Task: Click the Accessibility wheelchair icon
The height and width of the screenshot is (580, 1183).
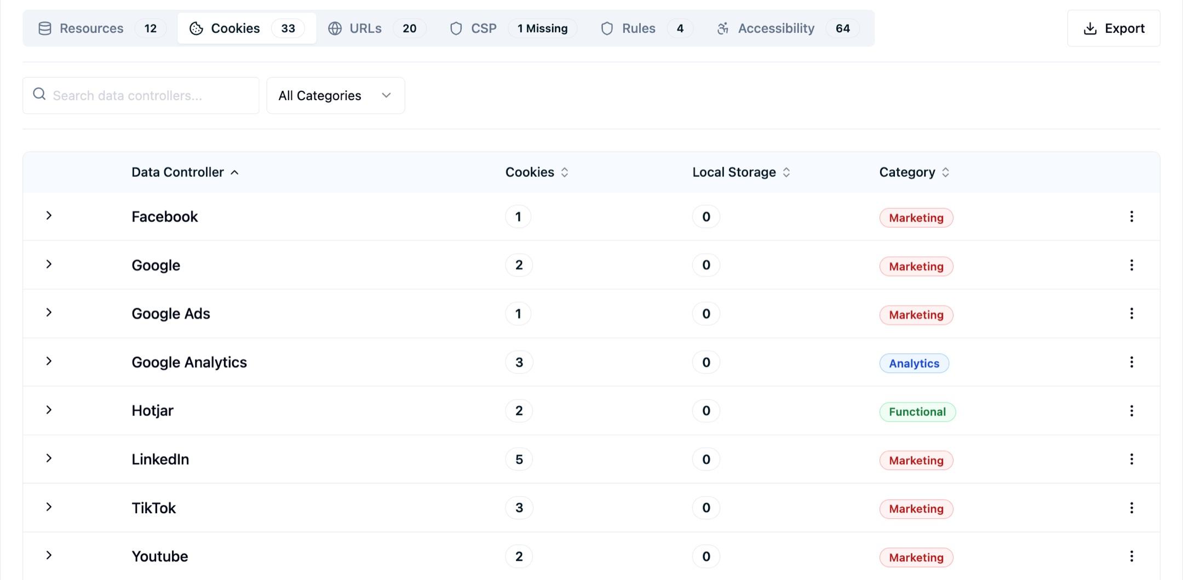Action: [x=723, y=28]
